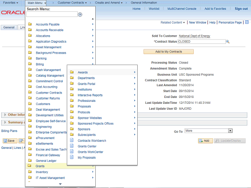Expand the Other Information section
The width and height of the screenshot is (251, 188).
click(x=5, y=115)
